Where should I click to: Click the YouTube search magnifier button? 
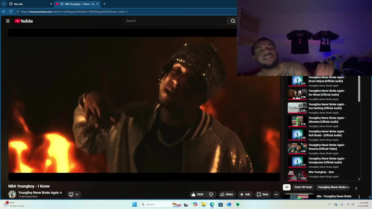pyautogui.click(x=233, y=21)
